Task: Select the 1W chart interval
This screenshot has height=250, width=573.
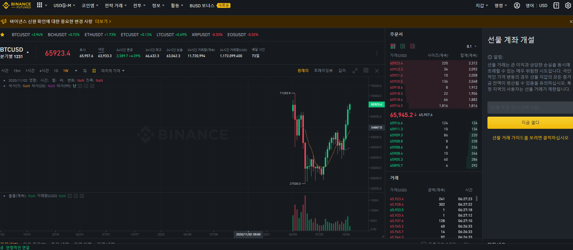Action: click(66, 71)
